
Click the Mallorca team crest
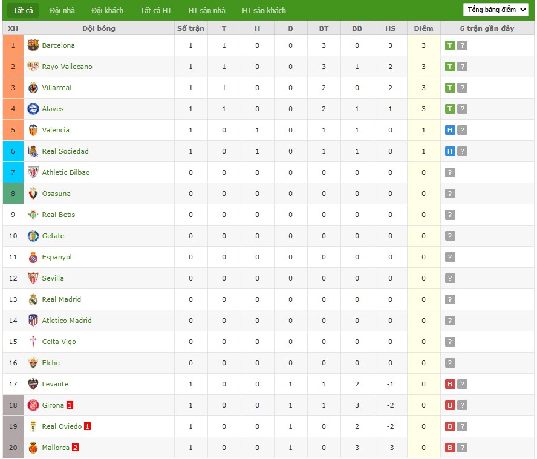tap(33, 448)
